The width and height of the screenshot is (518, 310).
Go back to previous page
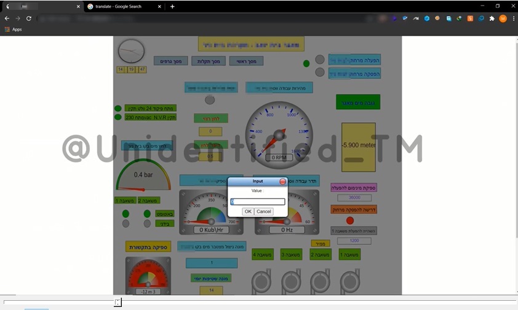click(x=7, y=18)
